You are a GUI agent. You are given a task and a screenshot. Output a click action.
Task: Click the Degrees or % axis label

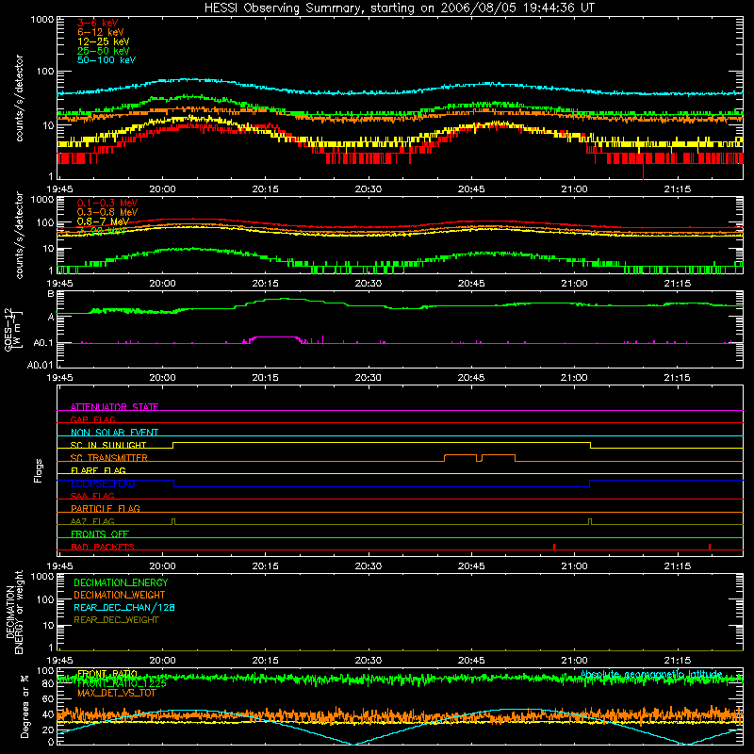click(25, 706)
